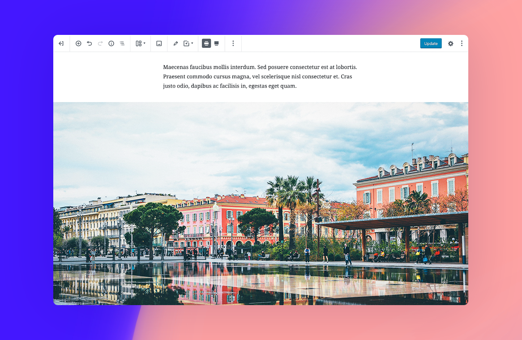Open the block navigation list icon
Screen dimensions: 522x340
122,43
